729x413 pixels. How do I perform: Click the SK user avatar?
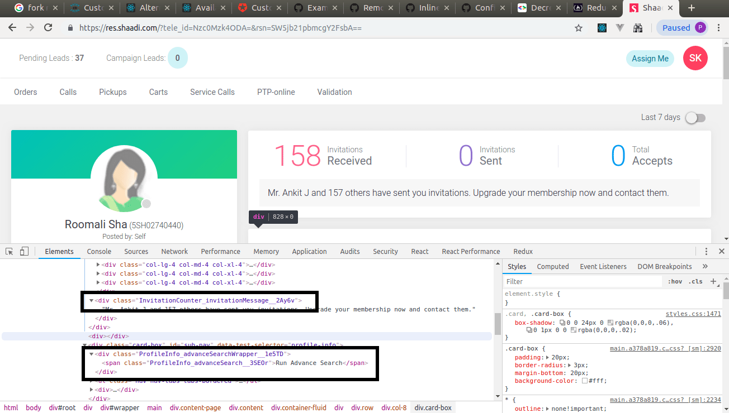pos(695,58)
